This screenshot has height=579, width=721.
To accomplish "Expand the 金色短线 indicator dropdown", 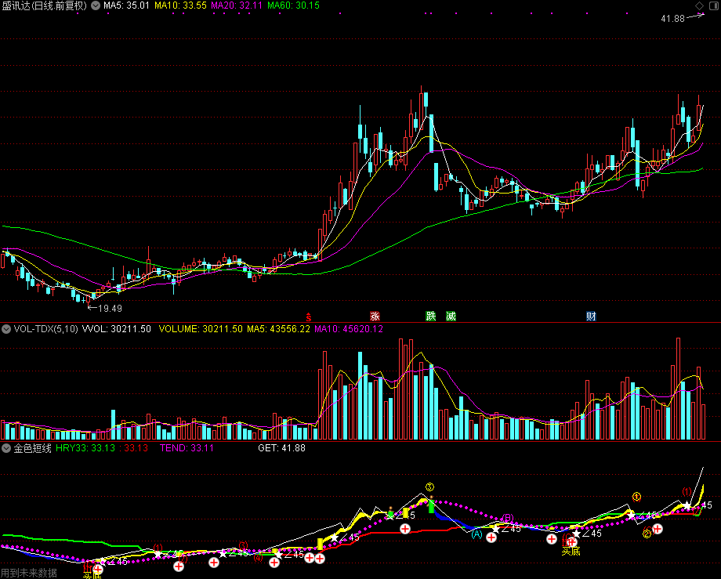I will click(x=6, y=448).
